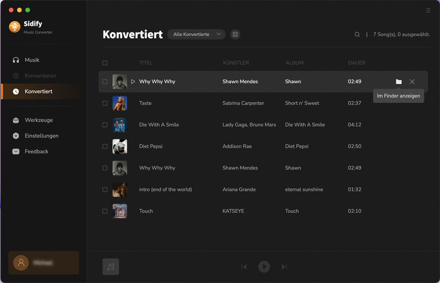Sort by TITEL column header
This screenshot has height=283, width=440.
tap(146, 63)
